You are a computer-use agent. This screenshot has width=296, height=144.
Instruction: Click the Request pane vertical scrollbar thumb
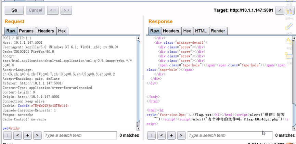[x=138, y=81]
